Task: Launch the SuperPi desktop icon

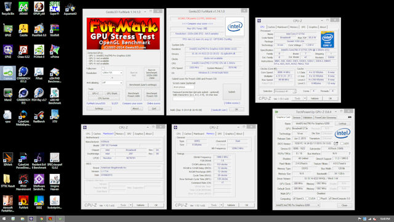Action: point(55,8)
